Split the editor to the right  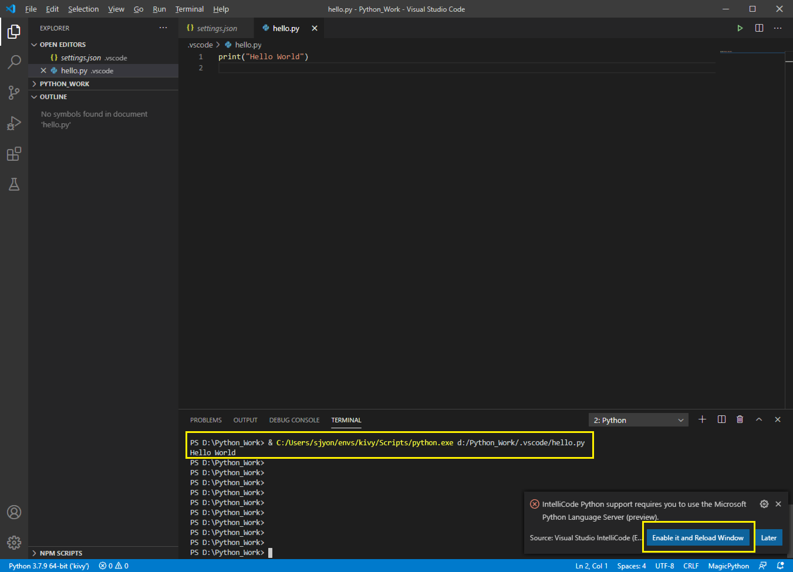click(759, 28)
